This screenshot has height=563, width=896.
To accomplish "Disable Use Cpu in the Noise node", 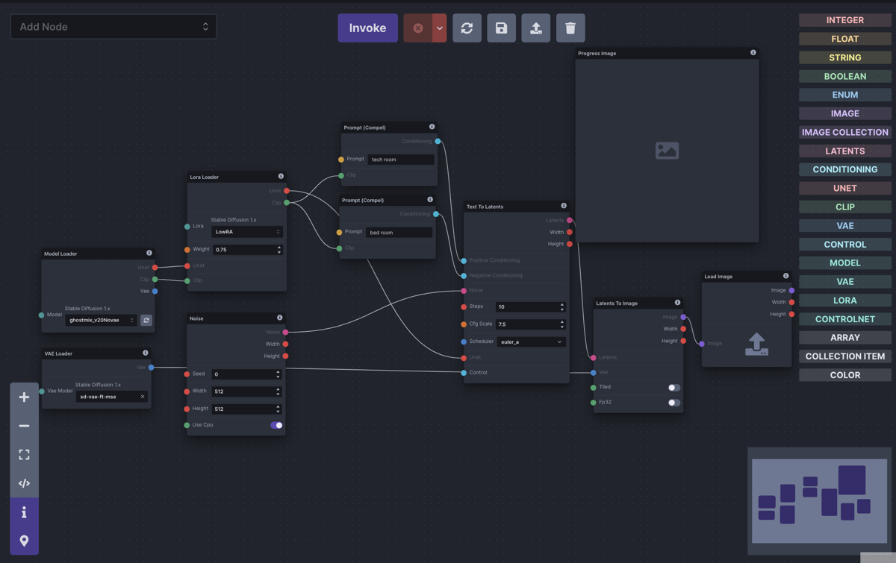I will coord(276,425).
